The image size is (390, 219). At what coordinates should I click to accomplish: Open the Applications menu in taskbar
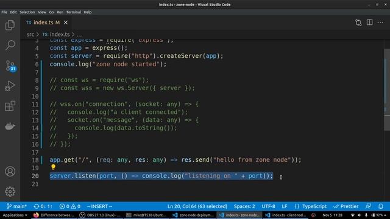tap(15, 215)
